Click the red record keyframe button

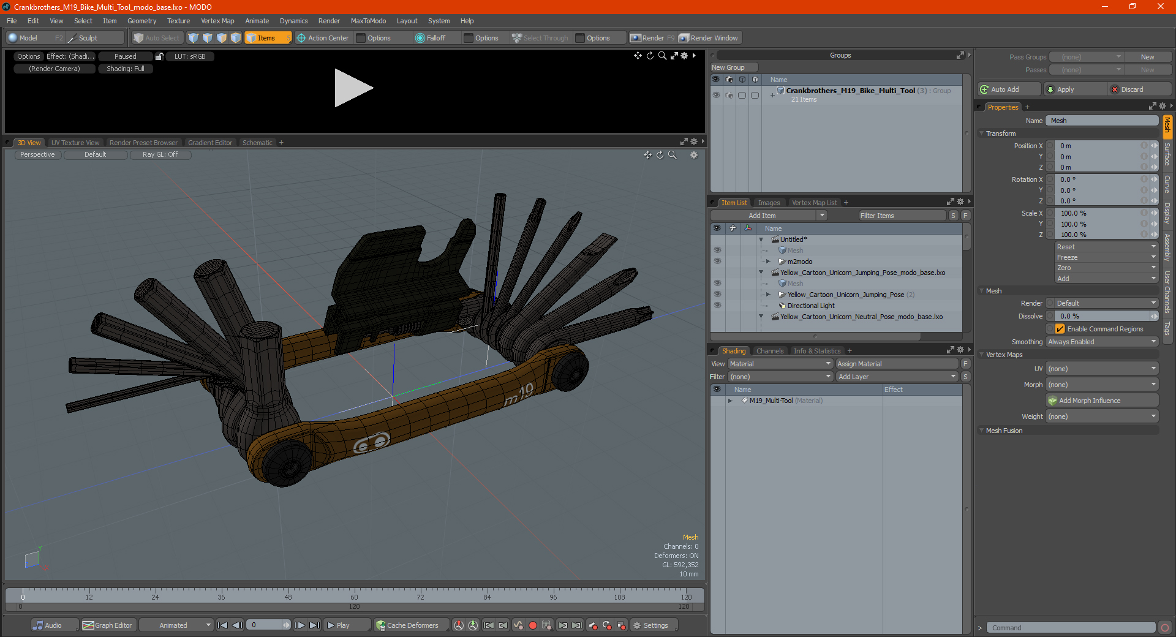(533, 625)
